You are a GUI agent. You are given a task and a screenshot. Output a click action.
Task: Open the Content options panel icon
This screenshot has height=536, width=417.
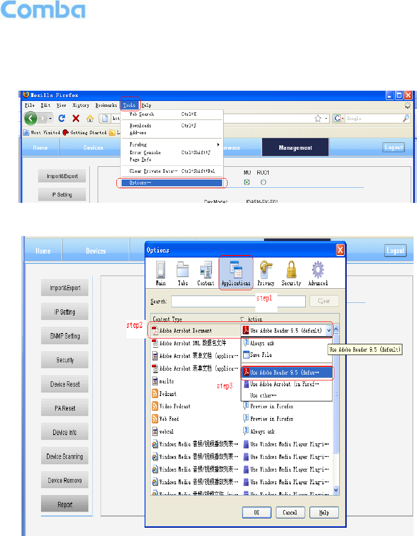(206, 273)
